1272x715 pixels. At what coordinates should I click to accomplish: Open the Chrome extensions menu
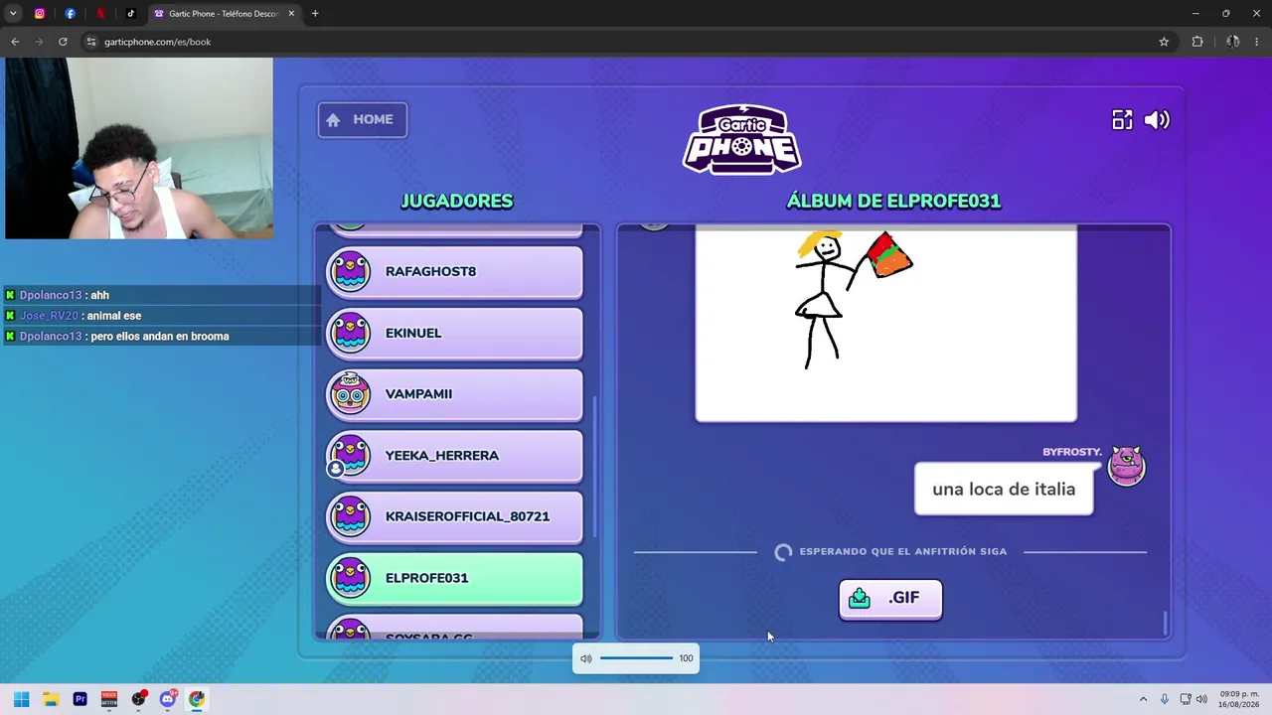1196,42
